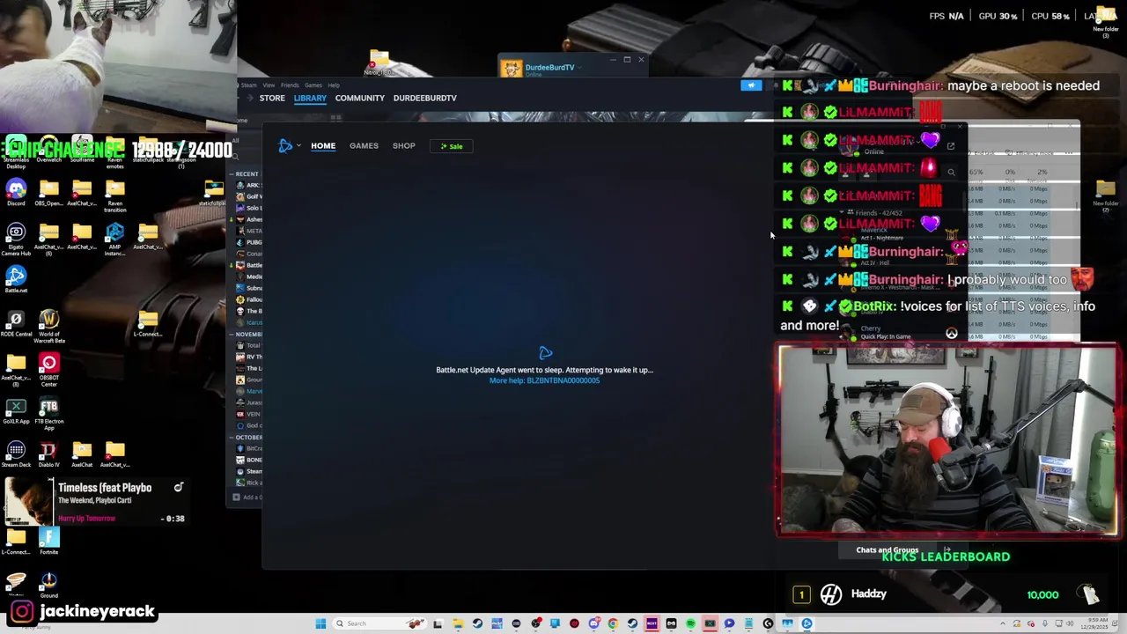Click Add a Game in Steam
This screenshot has height=634, width=1127.
pos(247,498)
